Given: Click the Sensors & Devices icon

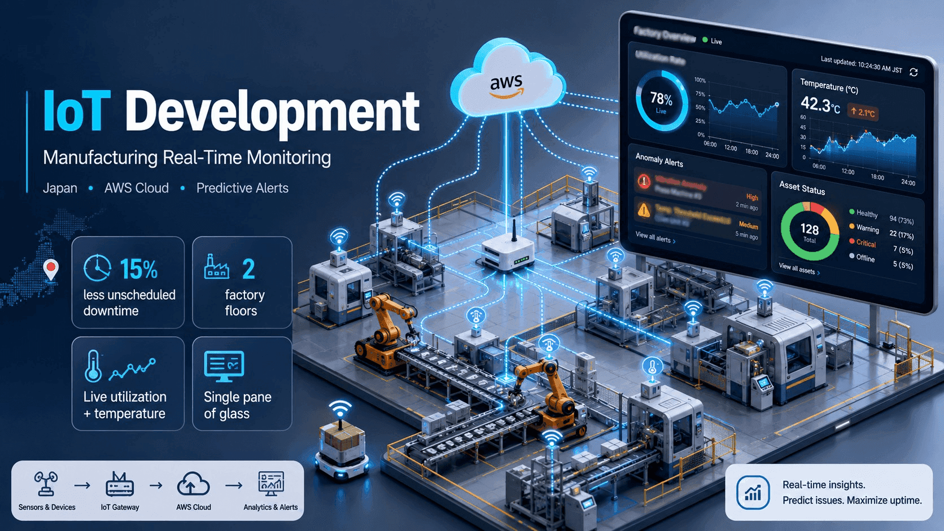Looking at the screenshot, I should click(x=46, y=484).
